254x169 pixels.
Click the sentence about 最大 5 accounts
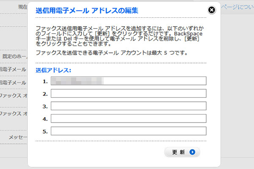pos(112,53)
